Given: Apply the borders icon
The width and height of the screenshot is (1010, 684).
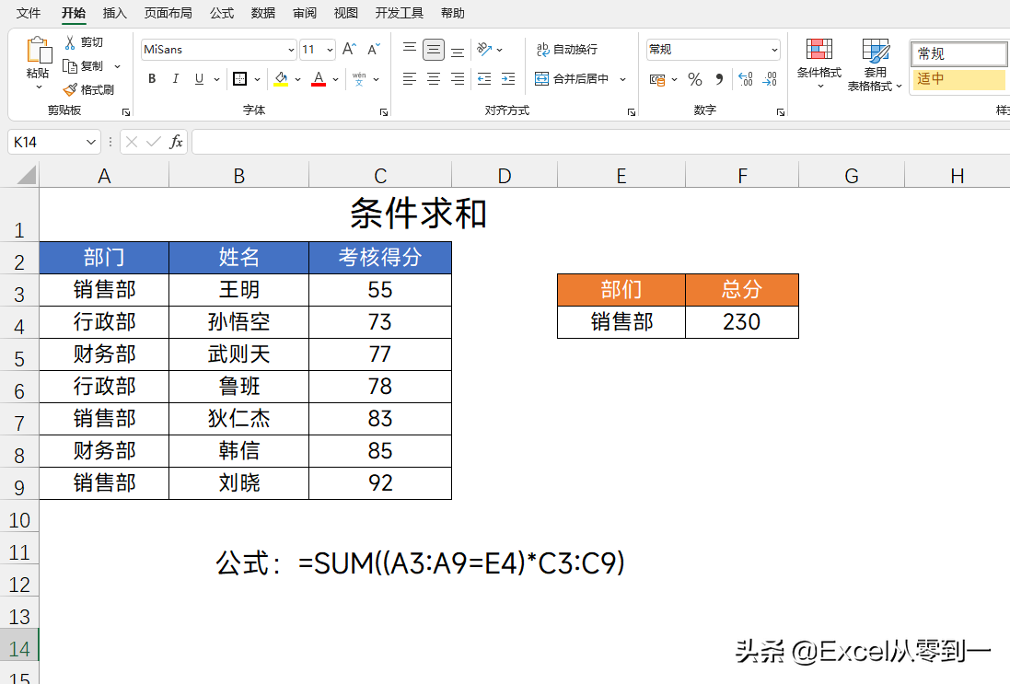Looking at the screenshot, I should [x=239, y=78].
